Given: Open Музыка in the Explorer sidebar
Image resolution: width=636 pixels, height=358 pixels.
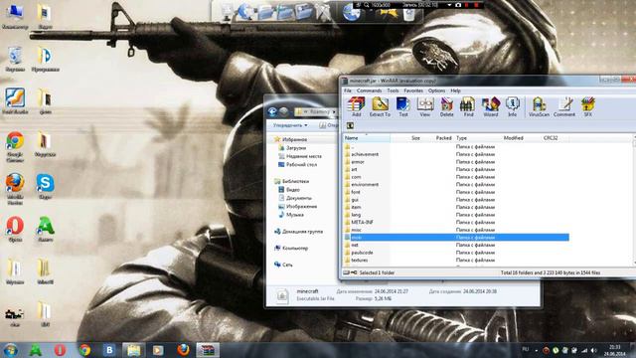Looking at the screenshot, I should [x=295, y=215].
